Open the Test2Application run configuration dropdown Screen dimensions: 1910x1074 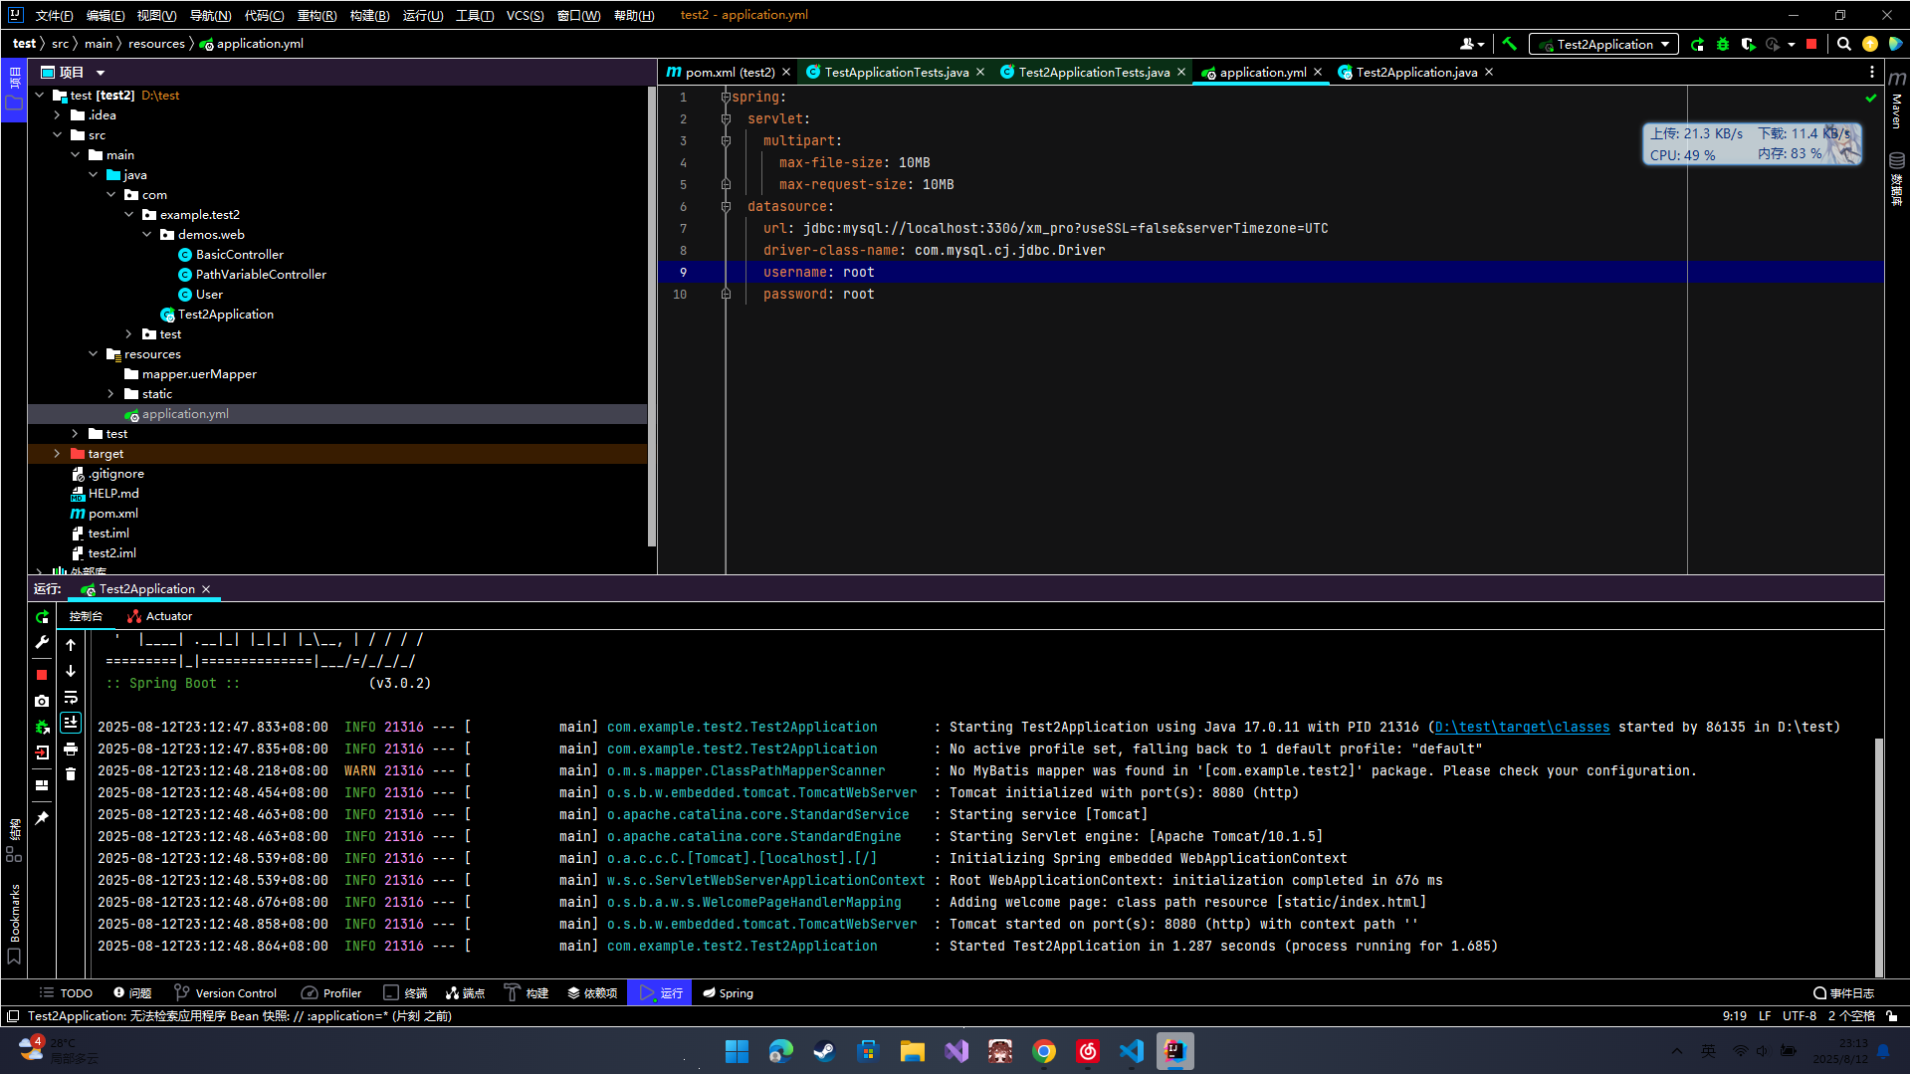1603,44
